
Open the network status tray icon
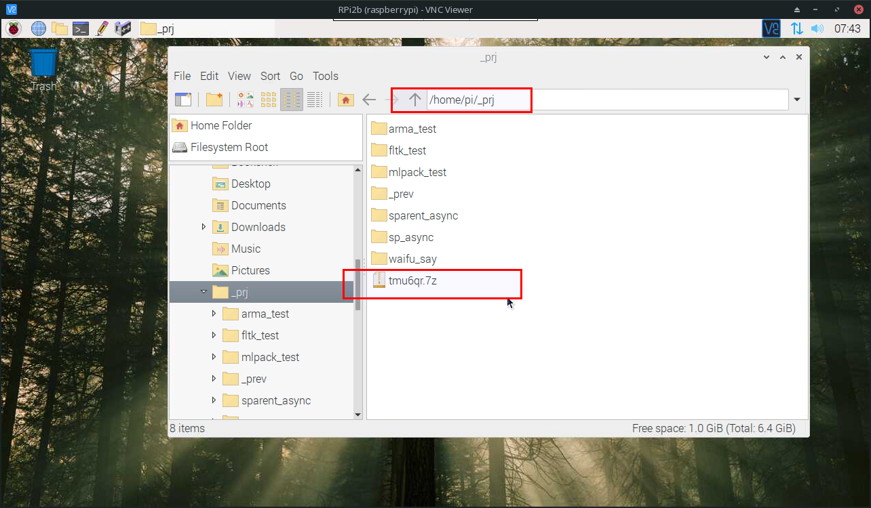tap(797, 28)
